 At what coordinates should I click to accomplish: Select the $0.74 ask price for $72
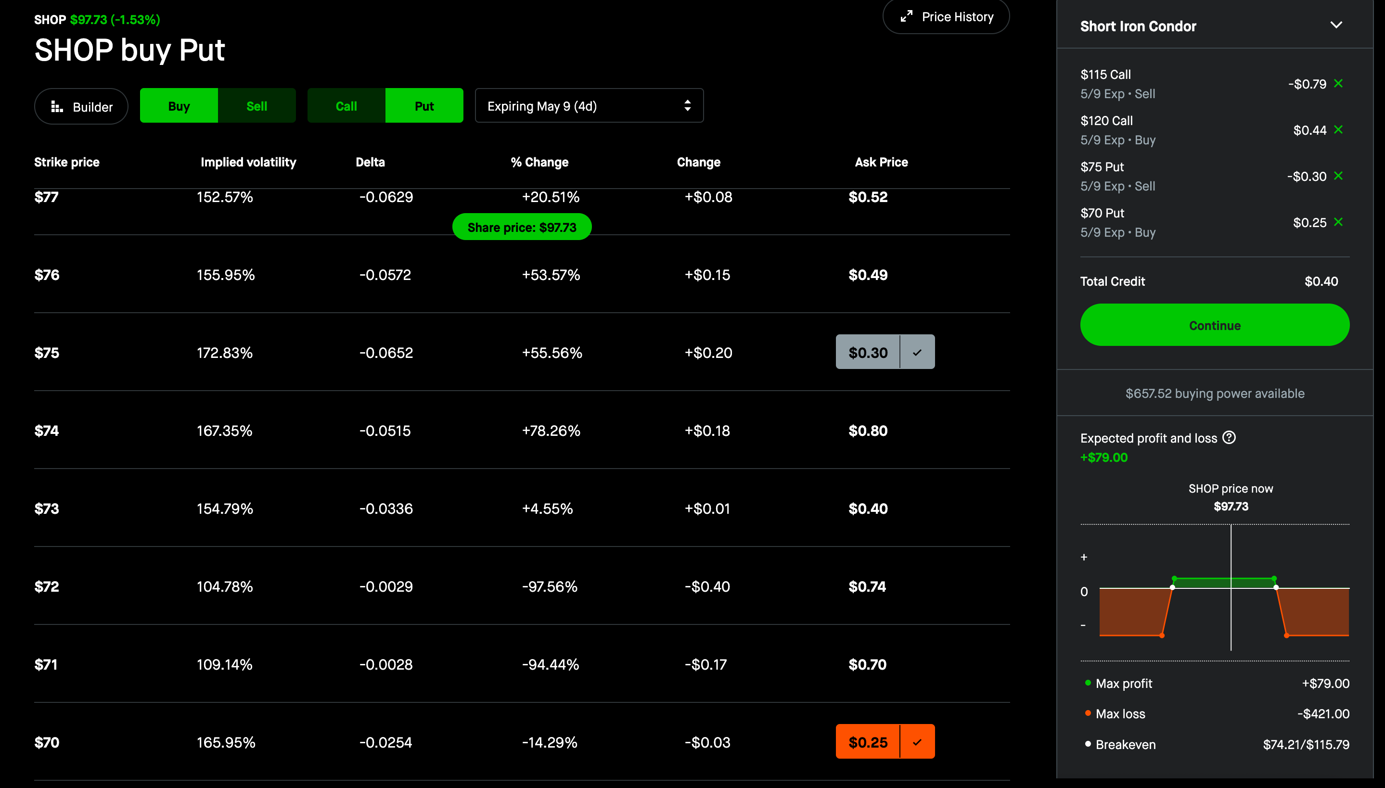click(868, 587)
